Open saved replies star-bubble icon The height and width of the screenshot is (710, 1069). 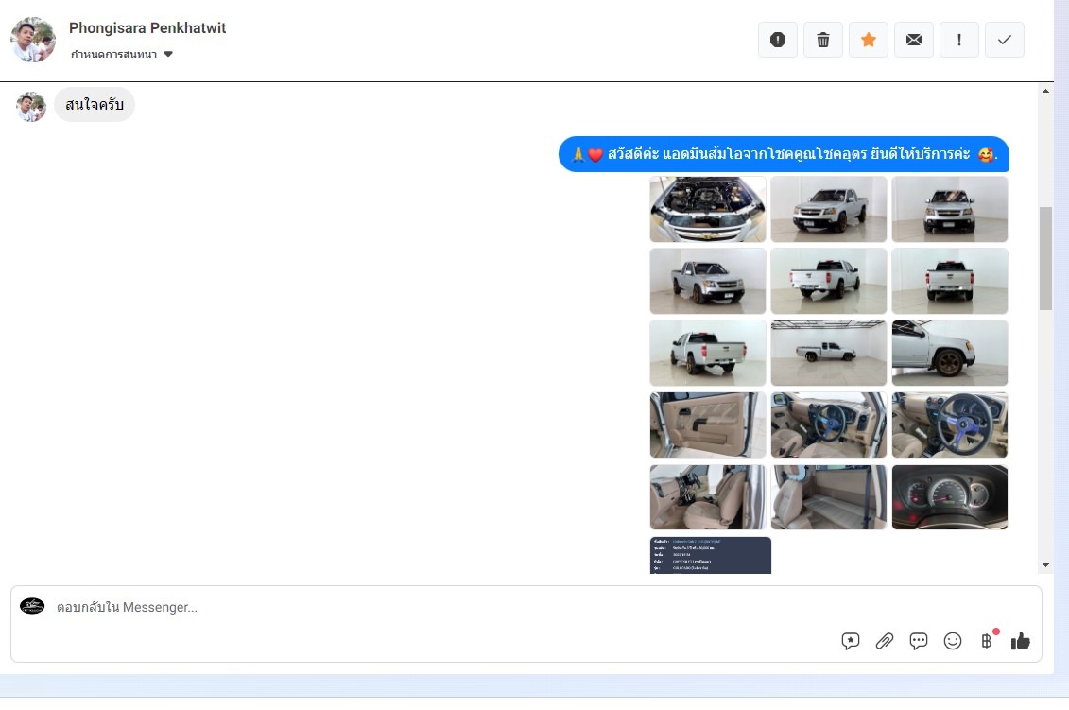[x=851, y=641]
